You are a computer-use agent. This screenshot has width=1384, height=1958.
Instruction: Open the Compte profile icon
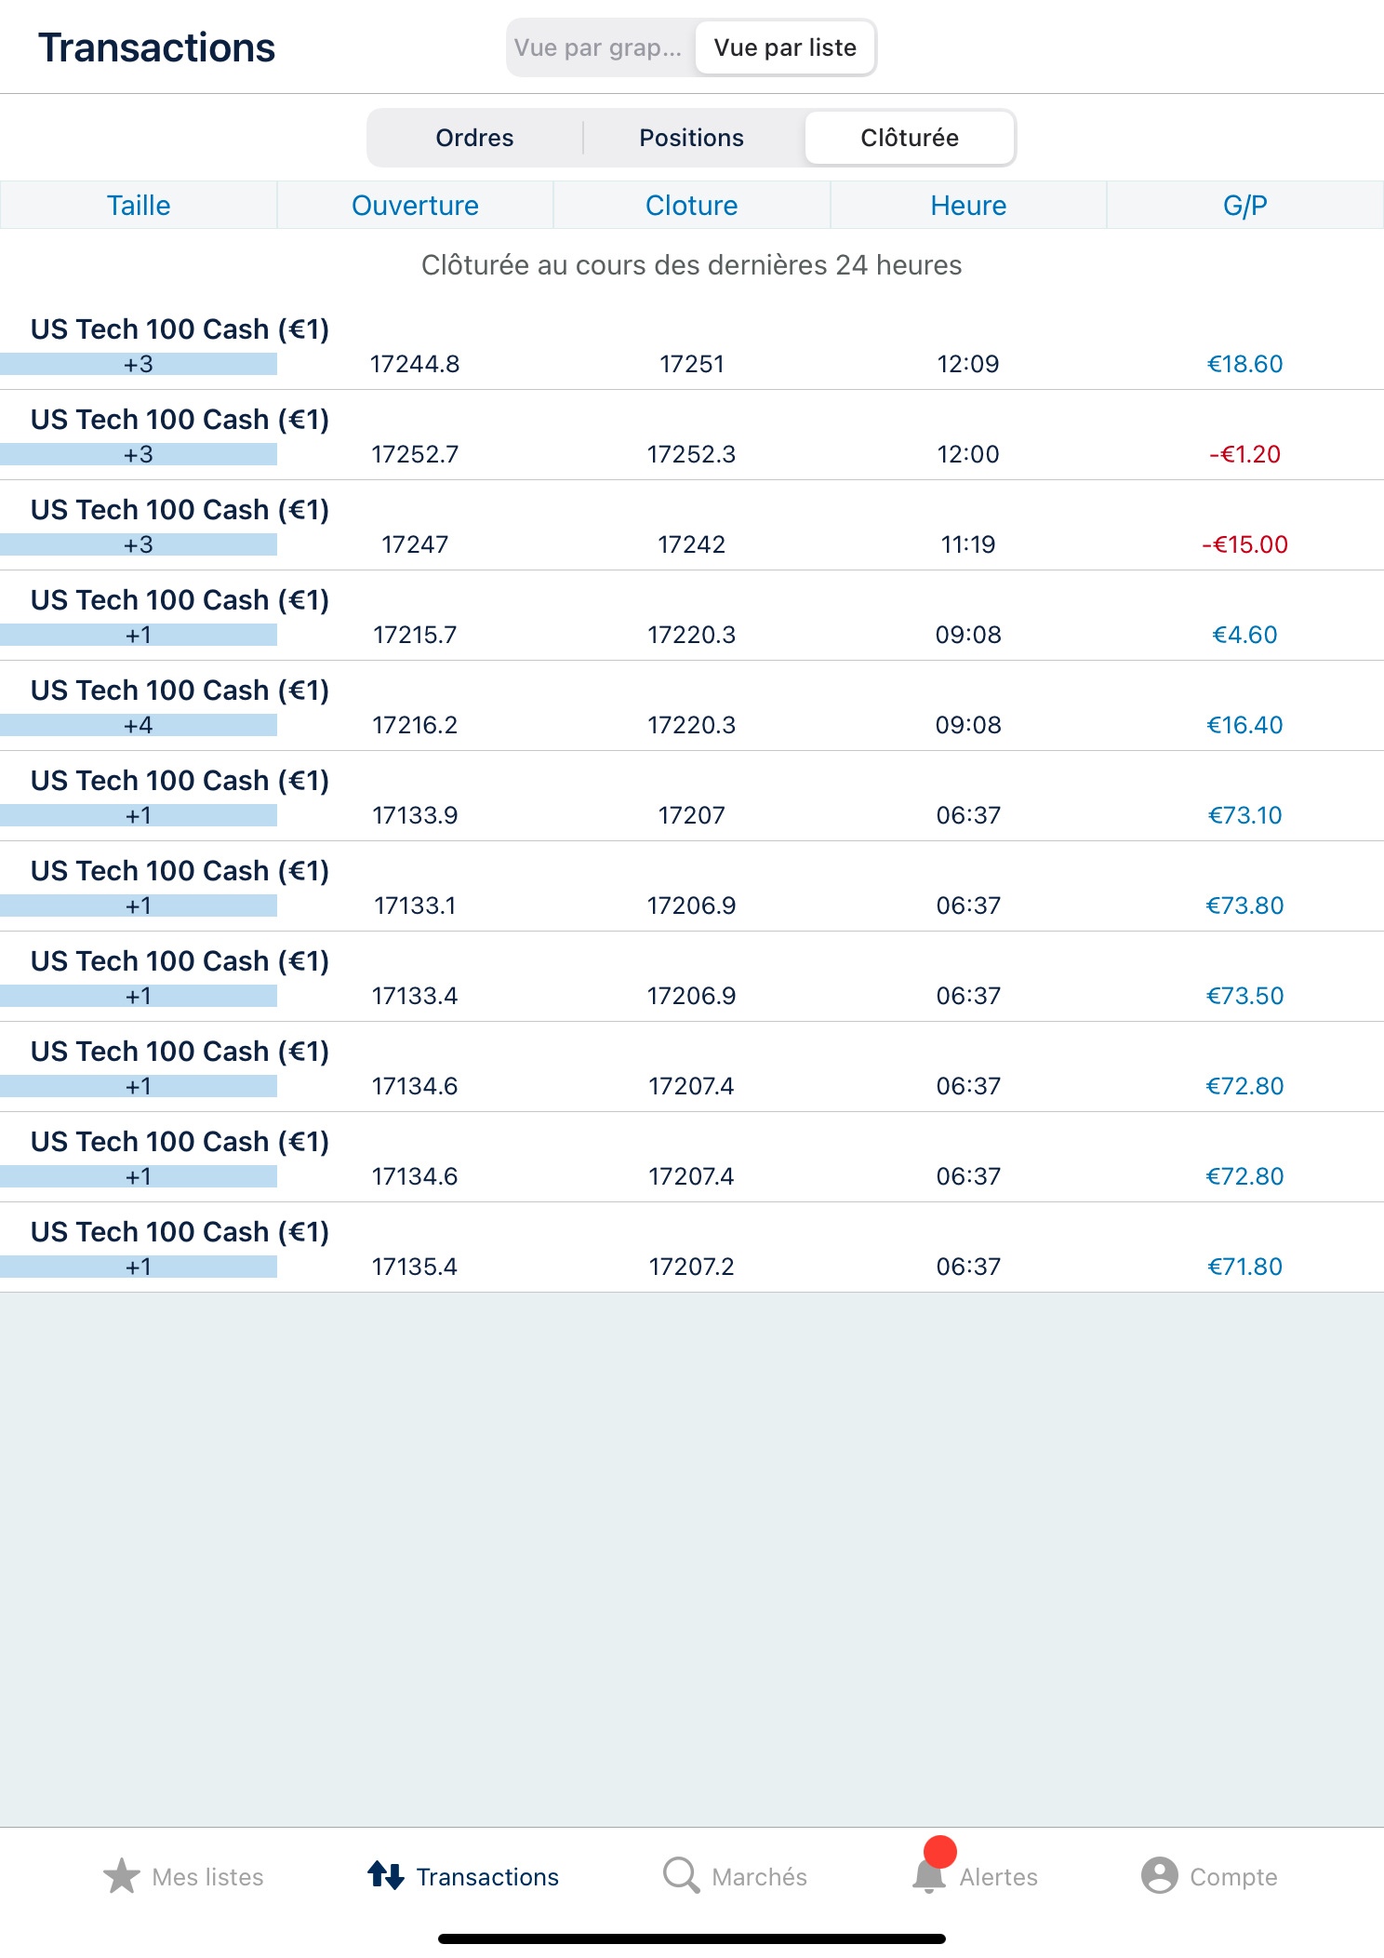point(1159,1875)
